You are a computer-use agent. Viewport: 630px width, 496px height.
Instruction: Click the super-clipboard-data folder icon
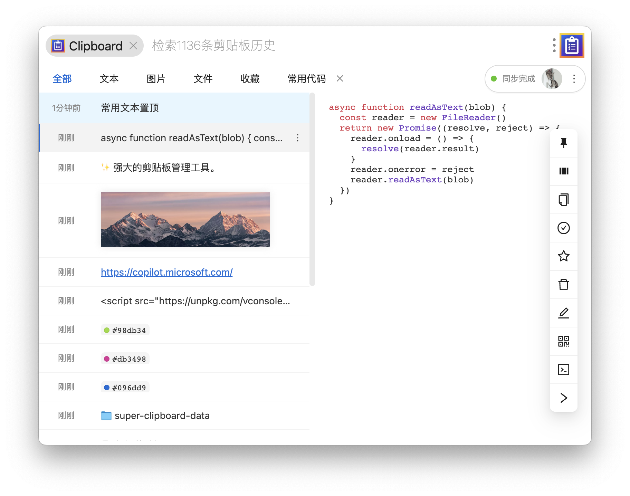[106, 415]
